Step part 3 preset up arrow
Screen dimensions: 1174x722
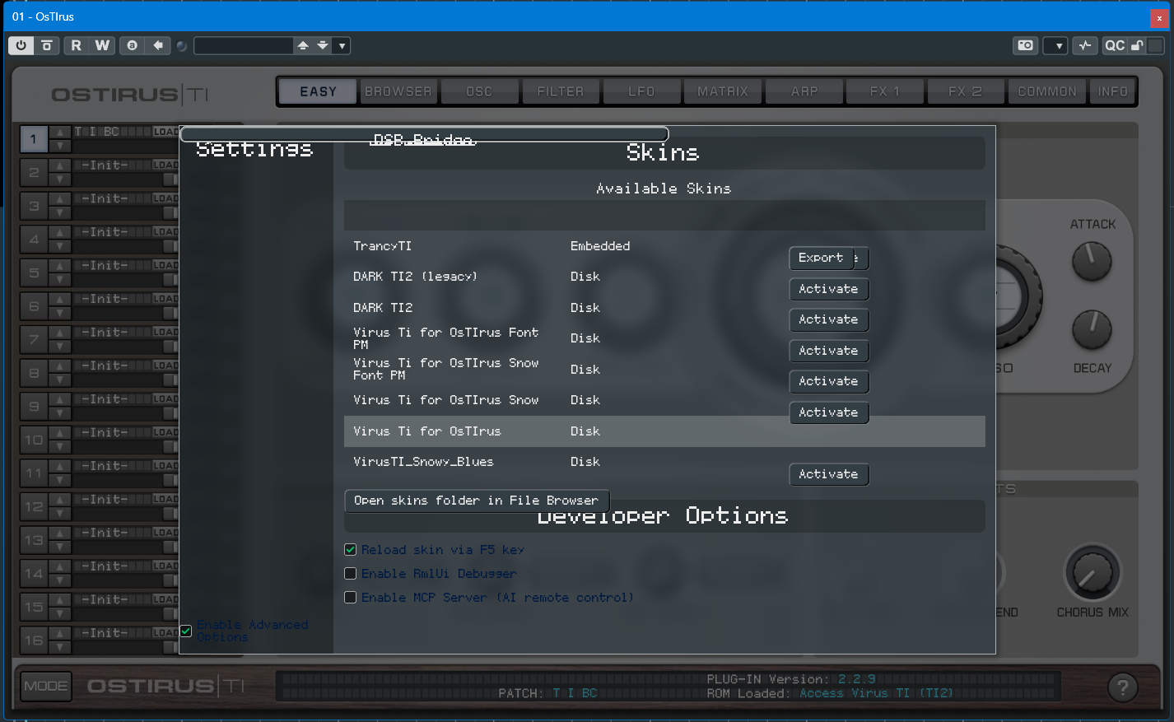coord(60,199)
